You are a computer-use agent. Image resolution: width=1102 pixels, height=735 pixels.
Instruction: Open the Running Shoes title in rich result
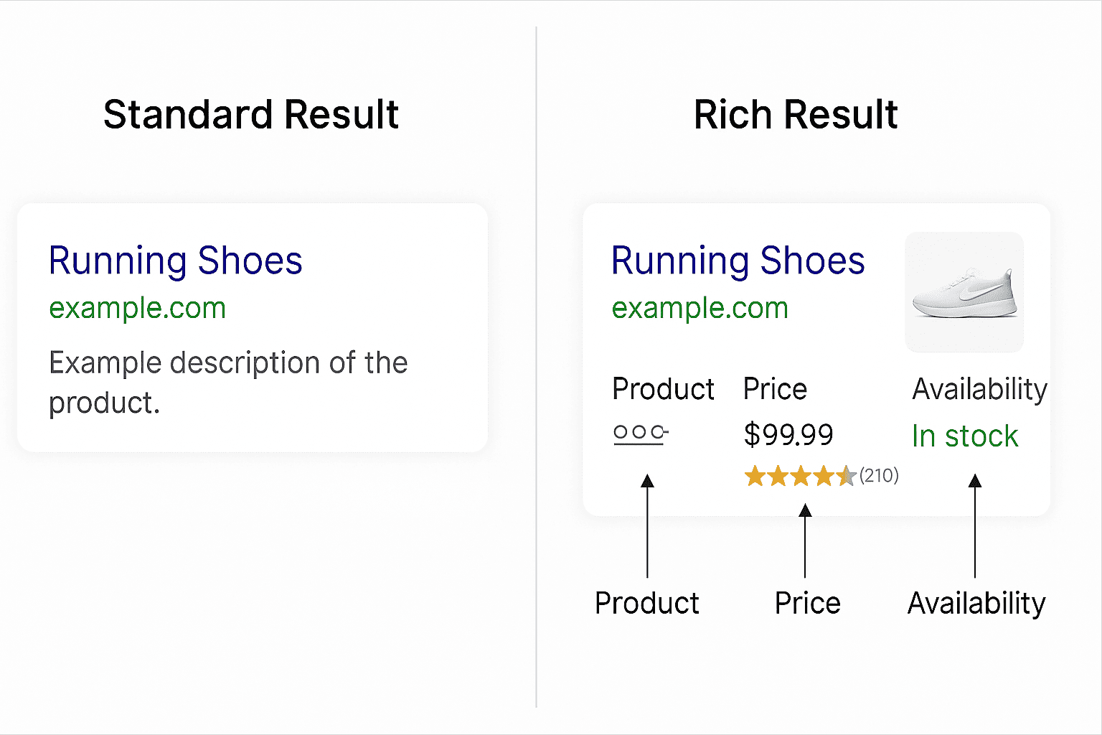[x=738, y=261]
